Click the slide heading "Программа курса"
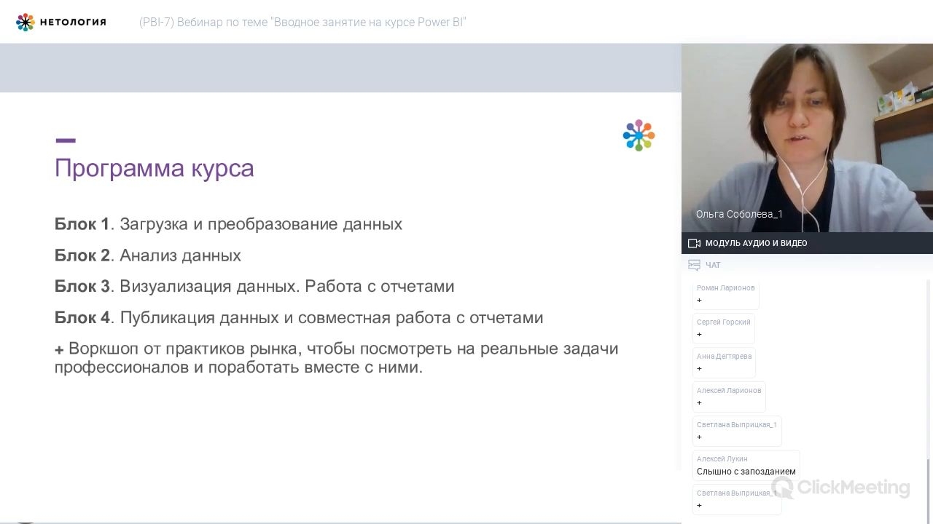The height and width of the screenshot is (524, 933). (155, 168)
